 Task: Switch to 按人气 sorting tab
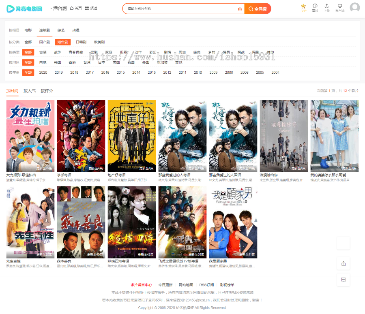pos(30,91)
